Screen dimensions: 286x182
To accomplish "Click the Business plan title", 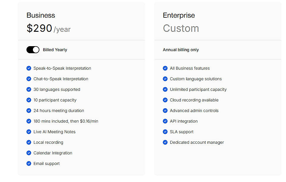I will tap(41, 15).
